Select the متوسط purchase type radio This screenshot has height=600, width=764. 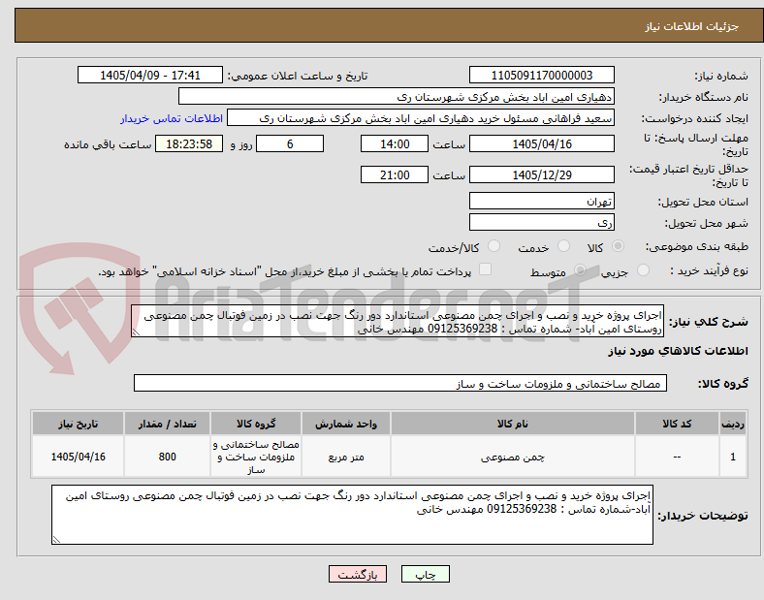pos(580,269)
